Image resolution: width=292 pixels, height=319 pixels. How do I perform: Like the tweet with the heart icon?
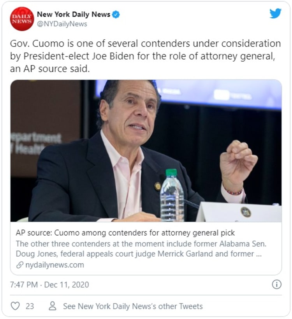click(x=15, y=306)
